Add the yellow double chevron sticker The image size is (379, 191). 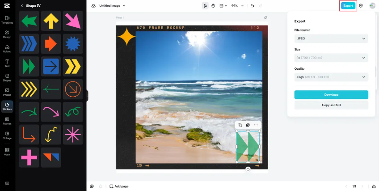(x=73, y=67)
